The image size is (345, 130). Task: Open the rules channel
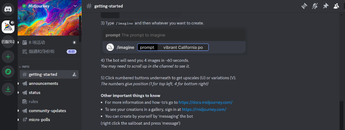click(x=33, y=101)
